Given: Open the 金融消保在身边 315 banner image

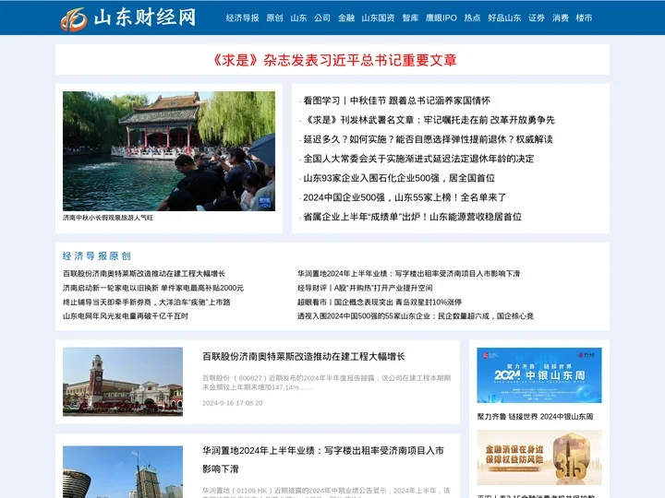Looking at the screenshot, I should (539, 457).
